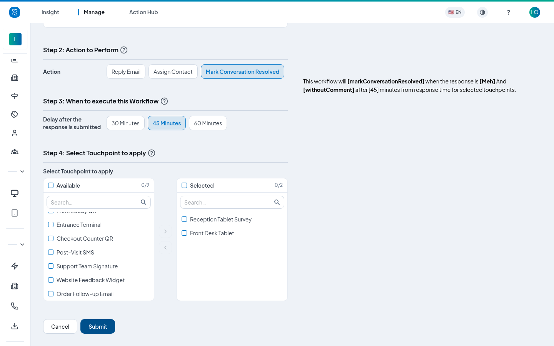Choose the Assign Contact action
The height and width of the screenshot is (346, 554).
(173, 72)
